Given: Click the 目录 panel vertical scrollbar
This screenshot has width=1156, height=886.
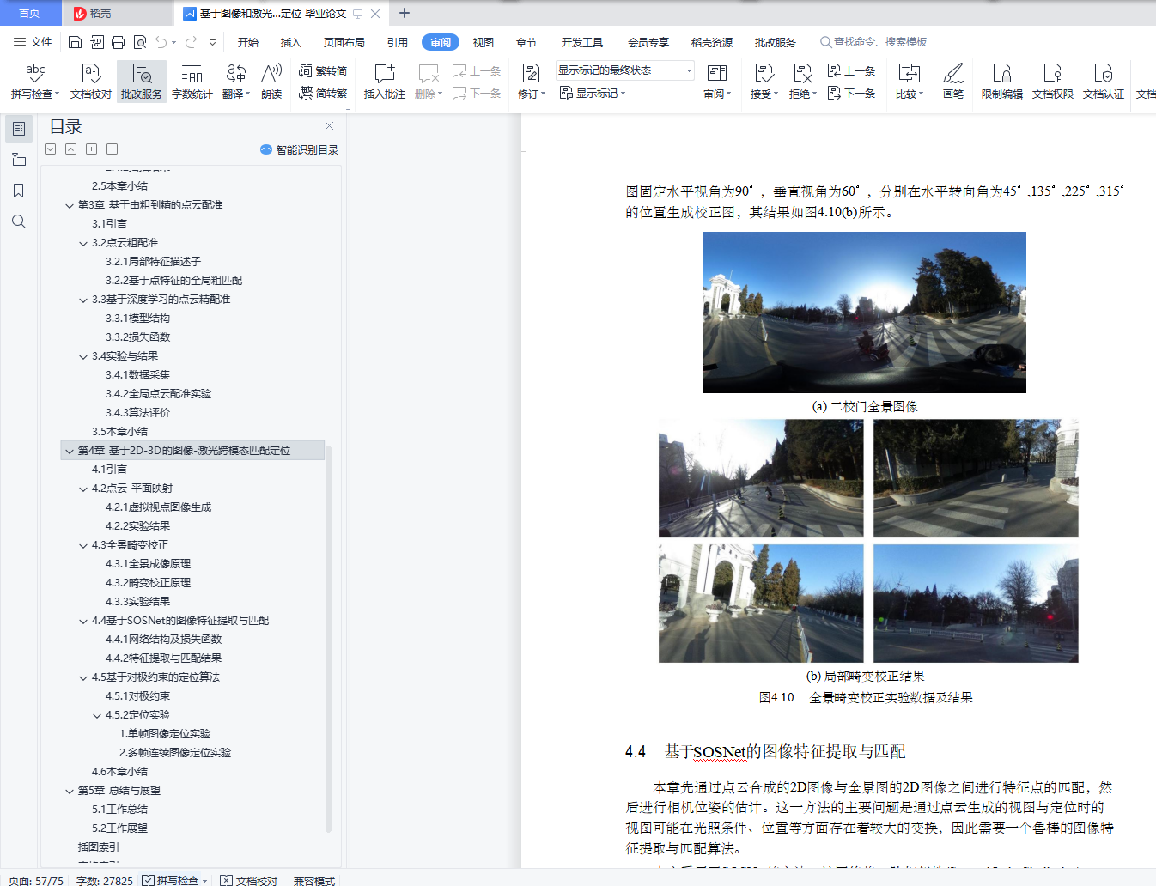Looking at the screenshot, I should 328,640.
